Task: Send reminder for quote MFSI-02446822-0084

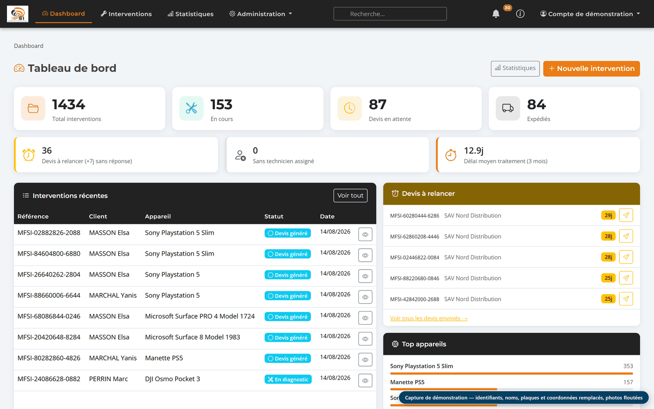Action: (626, 257)
